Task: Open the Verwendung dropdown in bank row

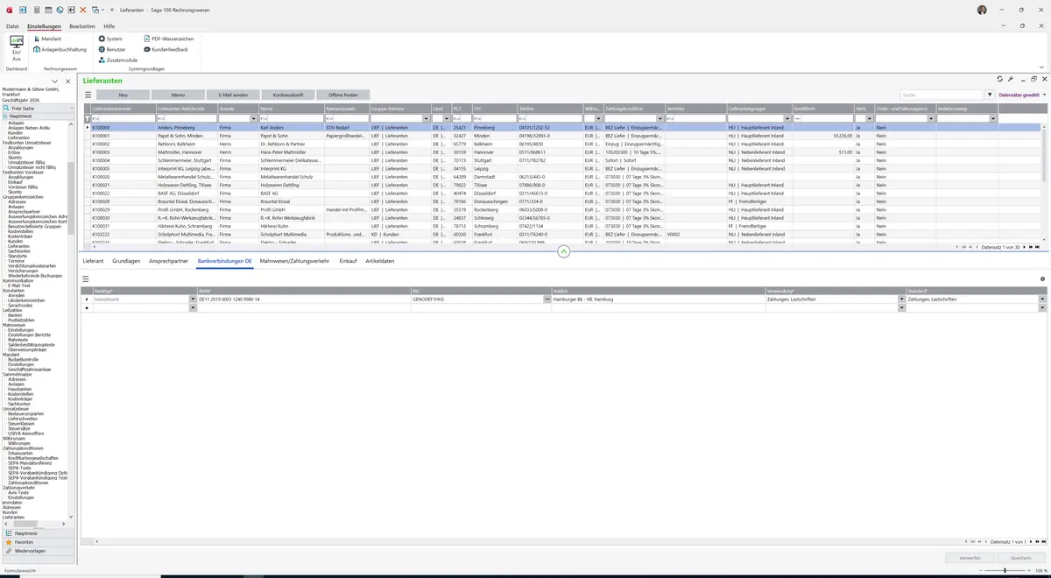Action: point(901,300)
